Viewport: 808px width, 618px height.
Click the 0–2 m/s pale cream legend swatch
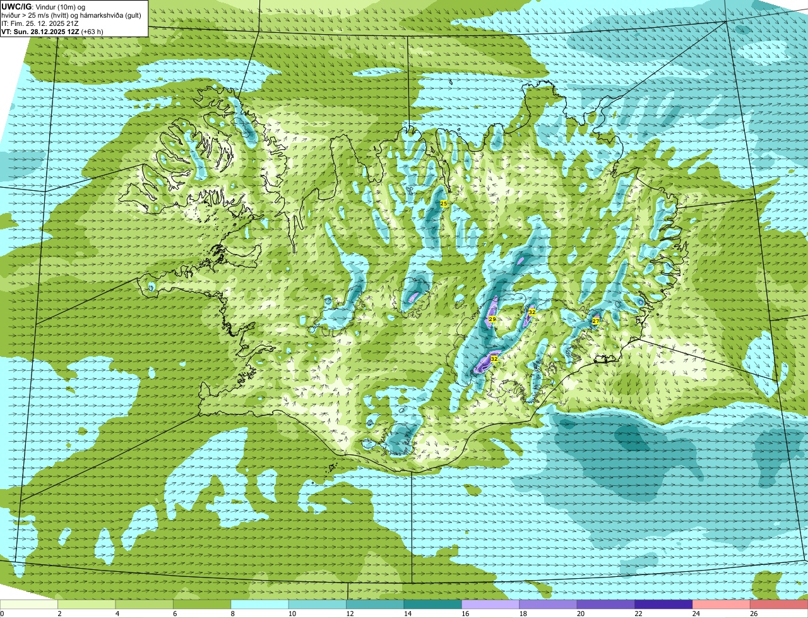tap(29, 605)
